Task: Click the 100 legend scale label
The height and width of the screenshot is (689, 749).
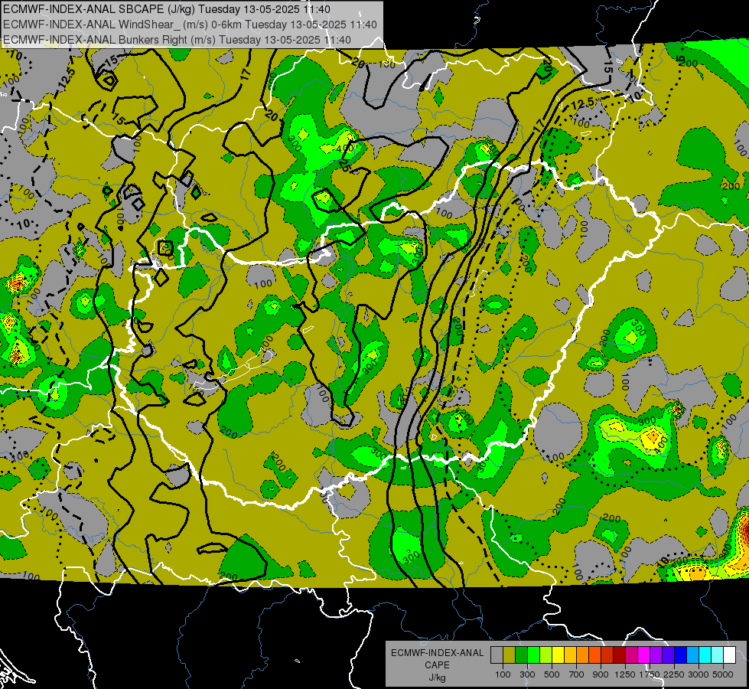Action: (503, 674)
